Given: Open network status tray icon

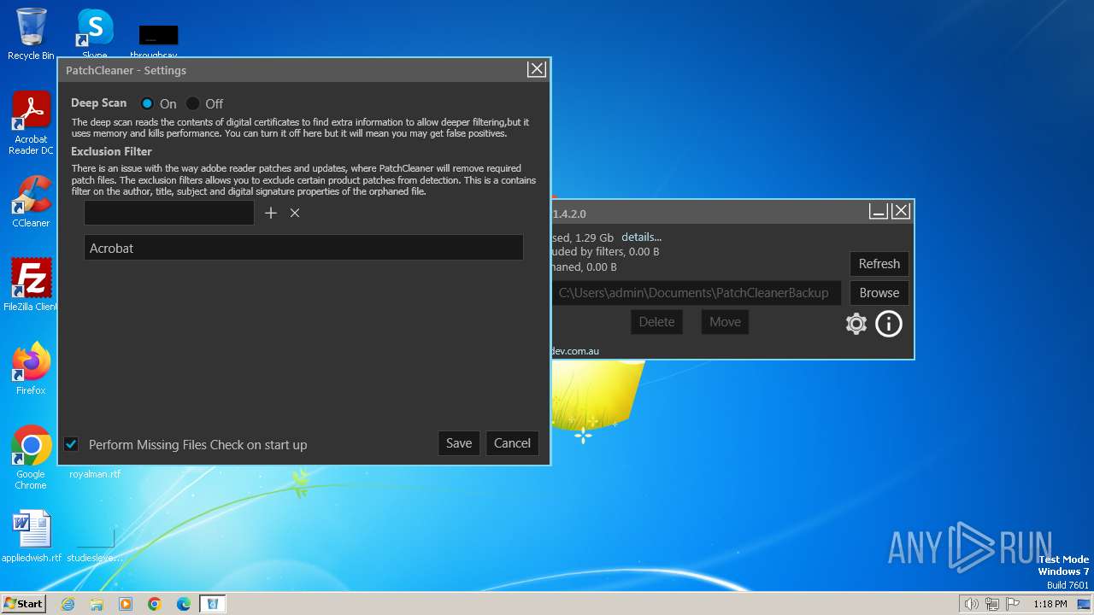Looking at the screenshot, I should coord(992,604).
